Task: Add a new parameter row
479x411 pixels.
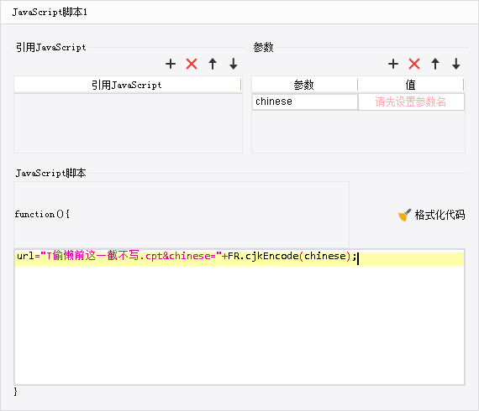Action: 393,64
